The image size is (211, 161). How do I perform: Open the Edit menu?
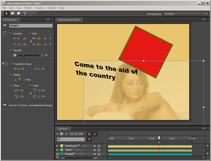point(11,8)
